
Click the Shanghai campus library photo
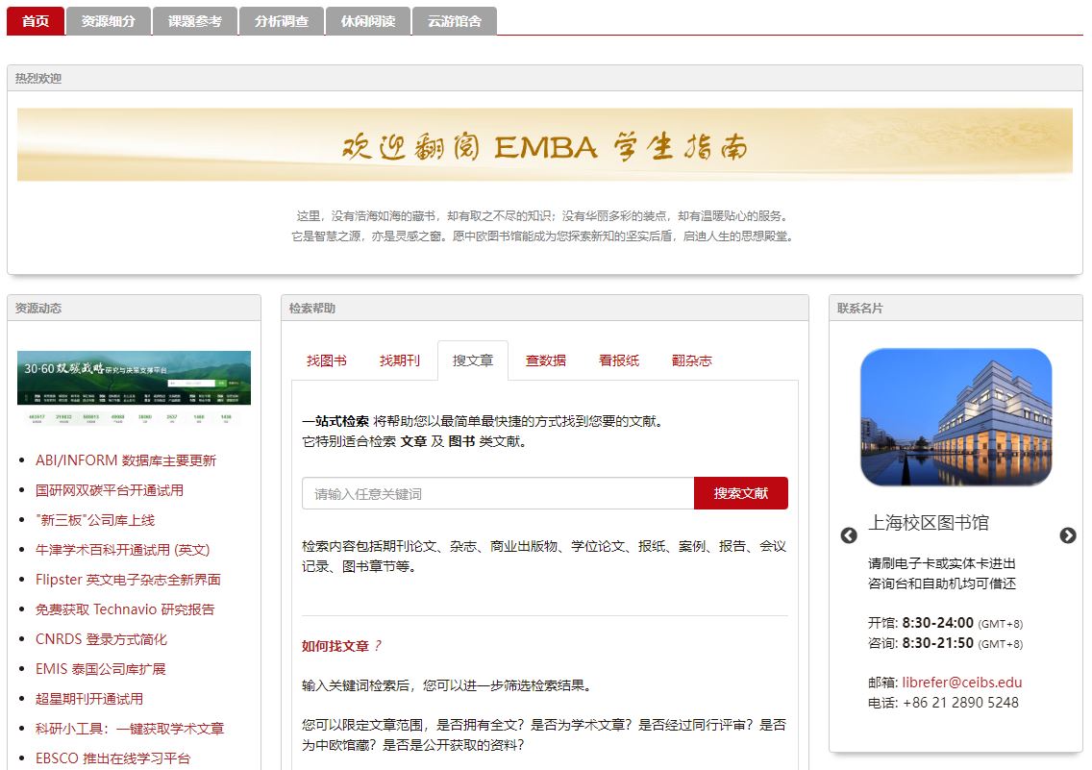click(956, 417)
